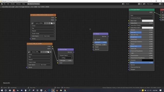The image size is (164, 92).
Task: Toggle fake user on hand_1.DM image
Action: tap(47, 23)
